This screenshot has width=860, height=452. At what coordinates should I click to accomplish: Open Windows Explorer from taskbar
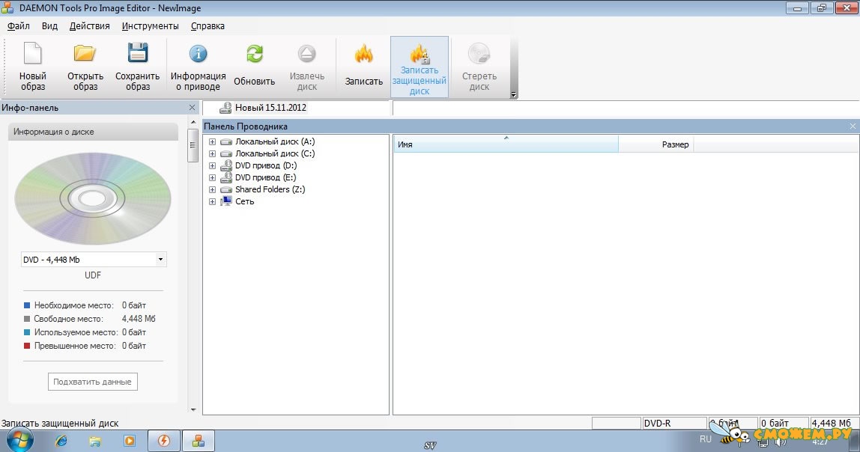95,441
